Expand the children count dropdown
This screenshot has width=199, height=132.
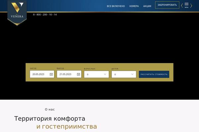point(124,74)
